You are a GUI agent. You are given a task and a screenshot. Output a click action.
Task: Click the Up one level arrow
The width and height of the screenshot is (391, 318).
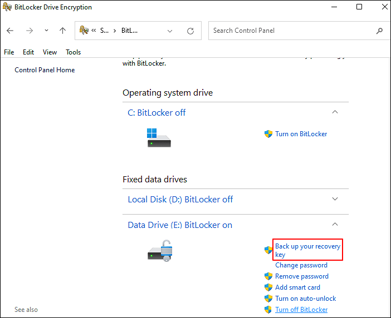point(63,31)
